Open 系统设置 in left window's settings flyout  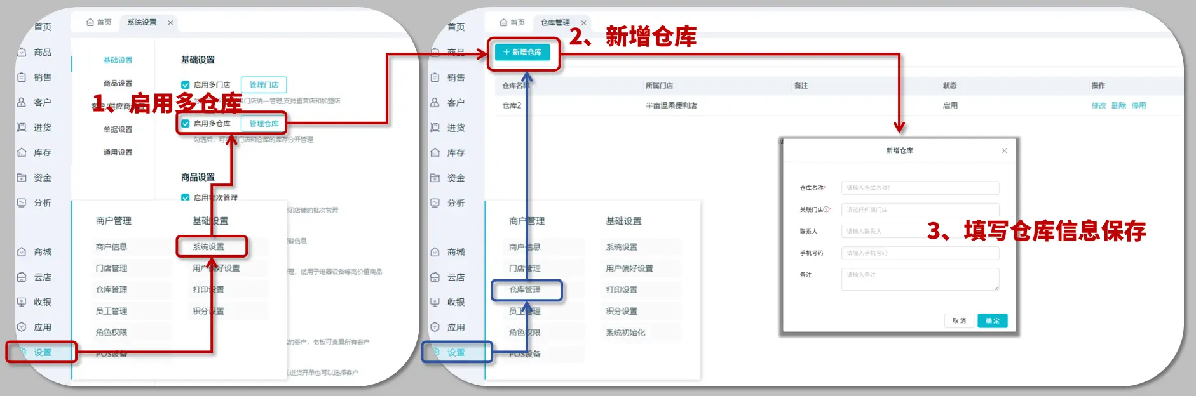pos(208,247)
